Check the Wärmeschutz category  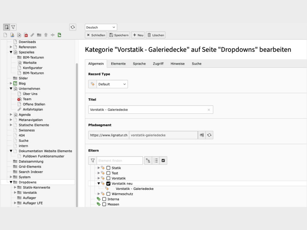[108, 194]
